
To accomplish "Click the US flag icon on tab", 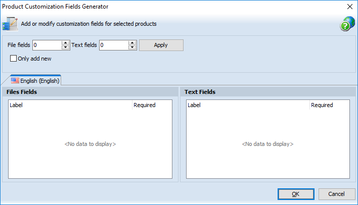I will click(x=15, y=80).
